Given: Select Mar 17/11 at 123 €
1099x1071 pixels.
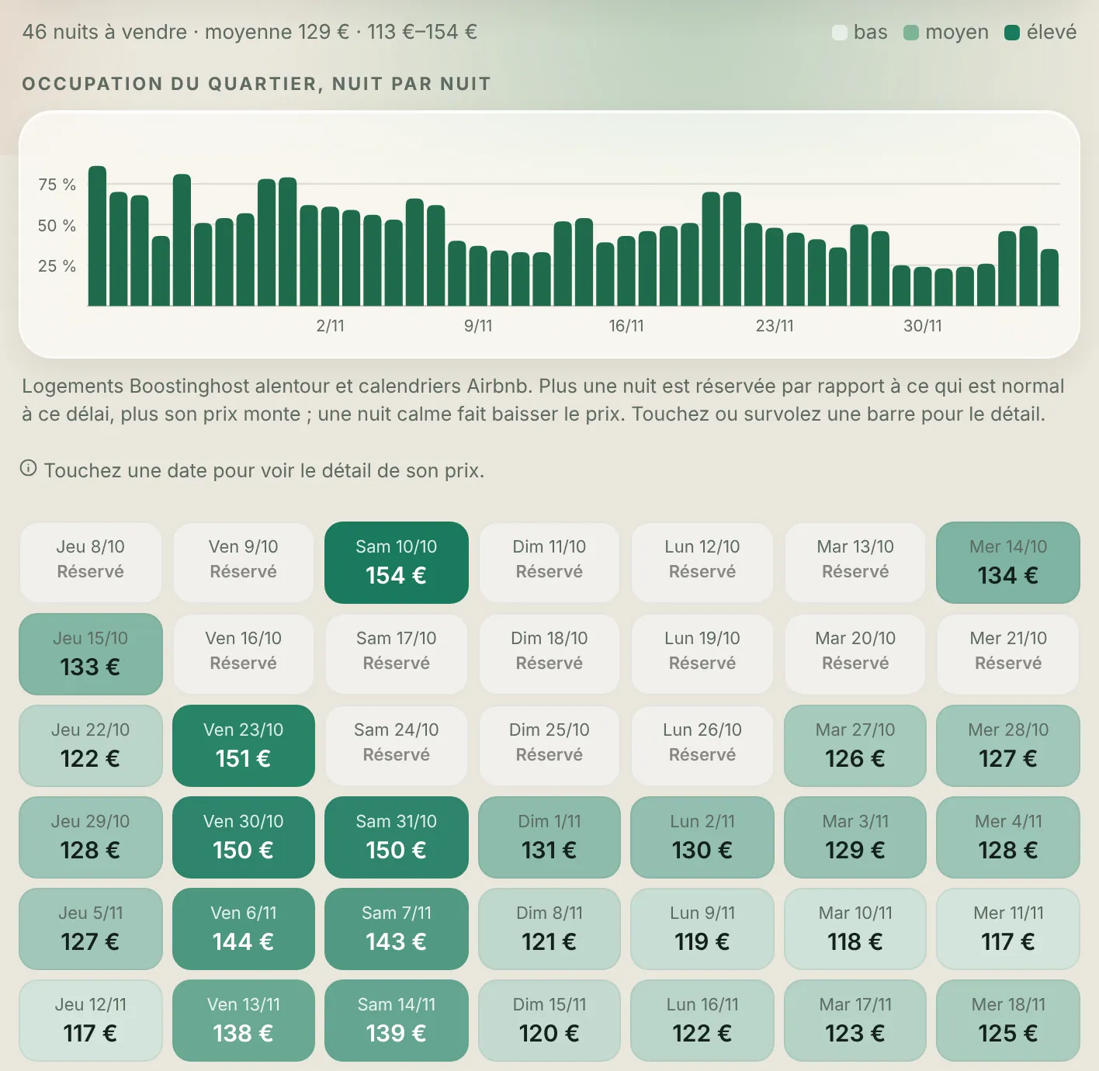Looking at the screenshot, I should coord(855,1021).
